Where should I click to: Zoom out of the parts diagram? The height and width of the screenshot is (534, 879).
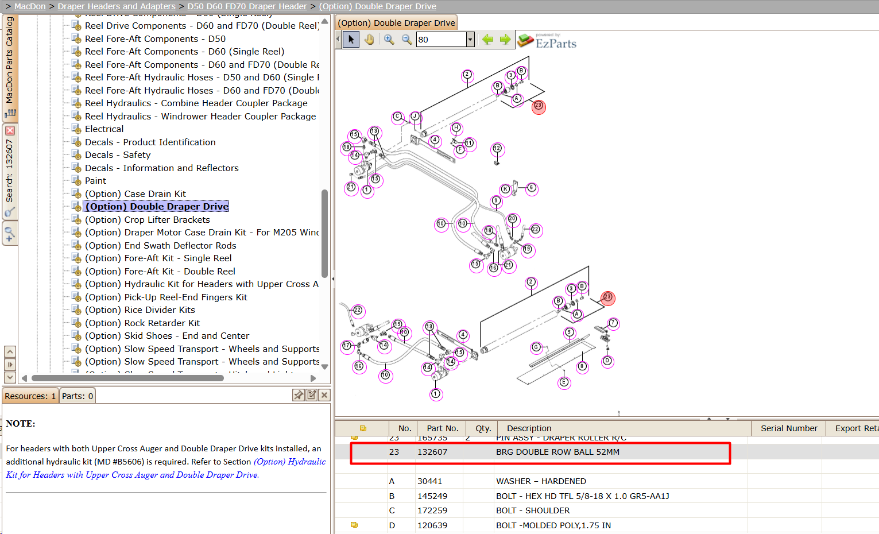coord(406,40)
